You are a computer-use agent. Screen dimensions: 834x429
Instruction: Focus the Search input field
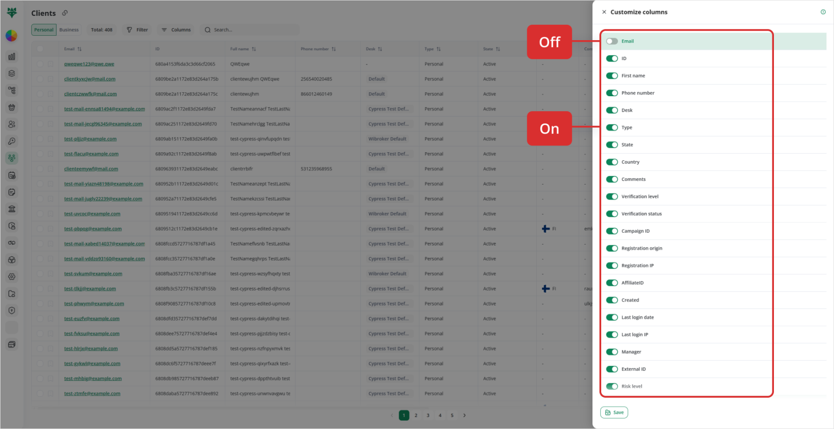click(x=250, y=30)
